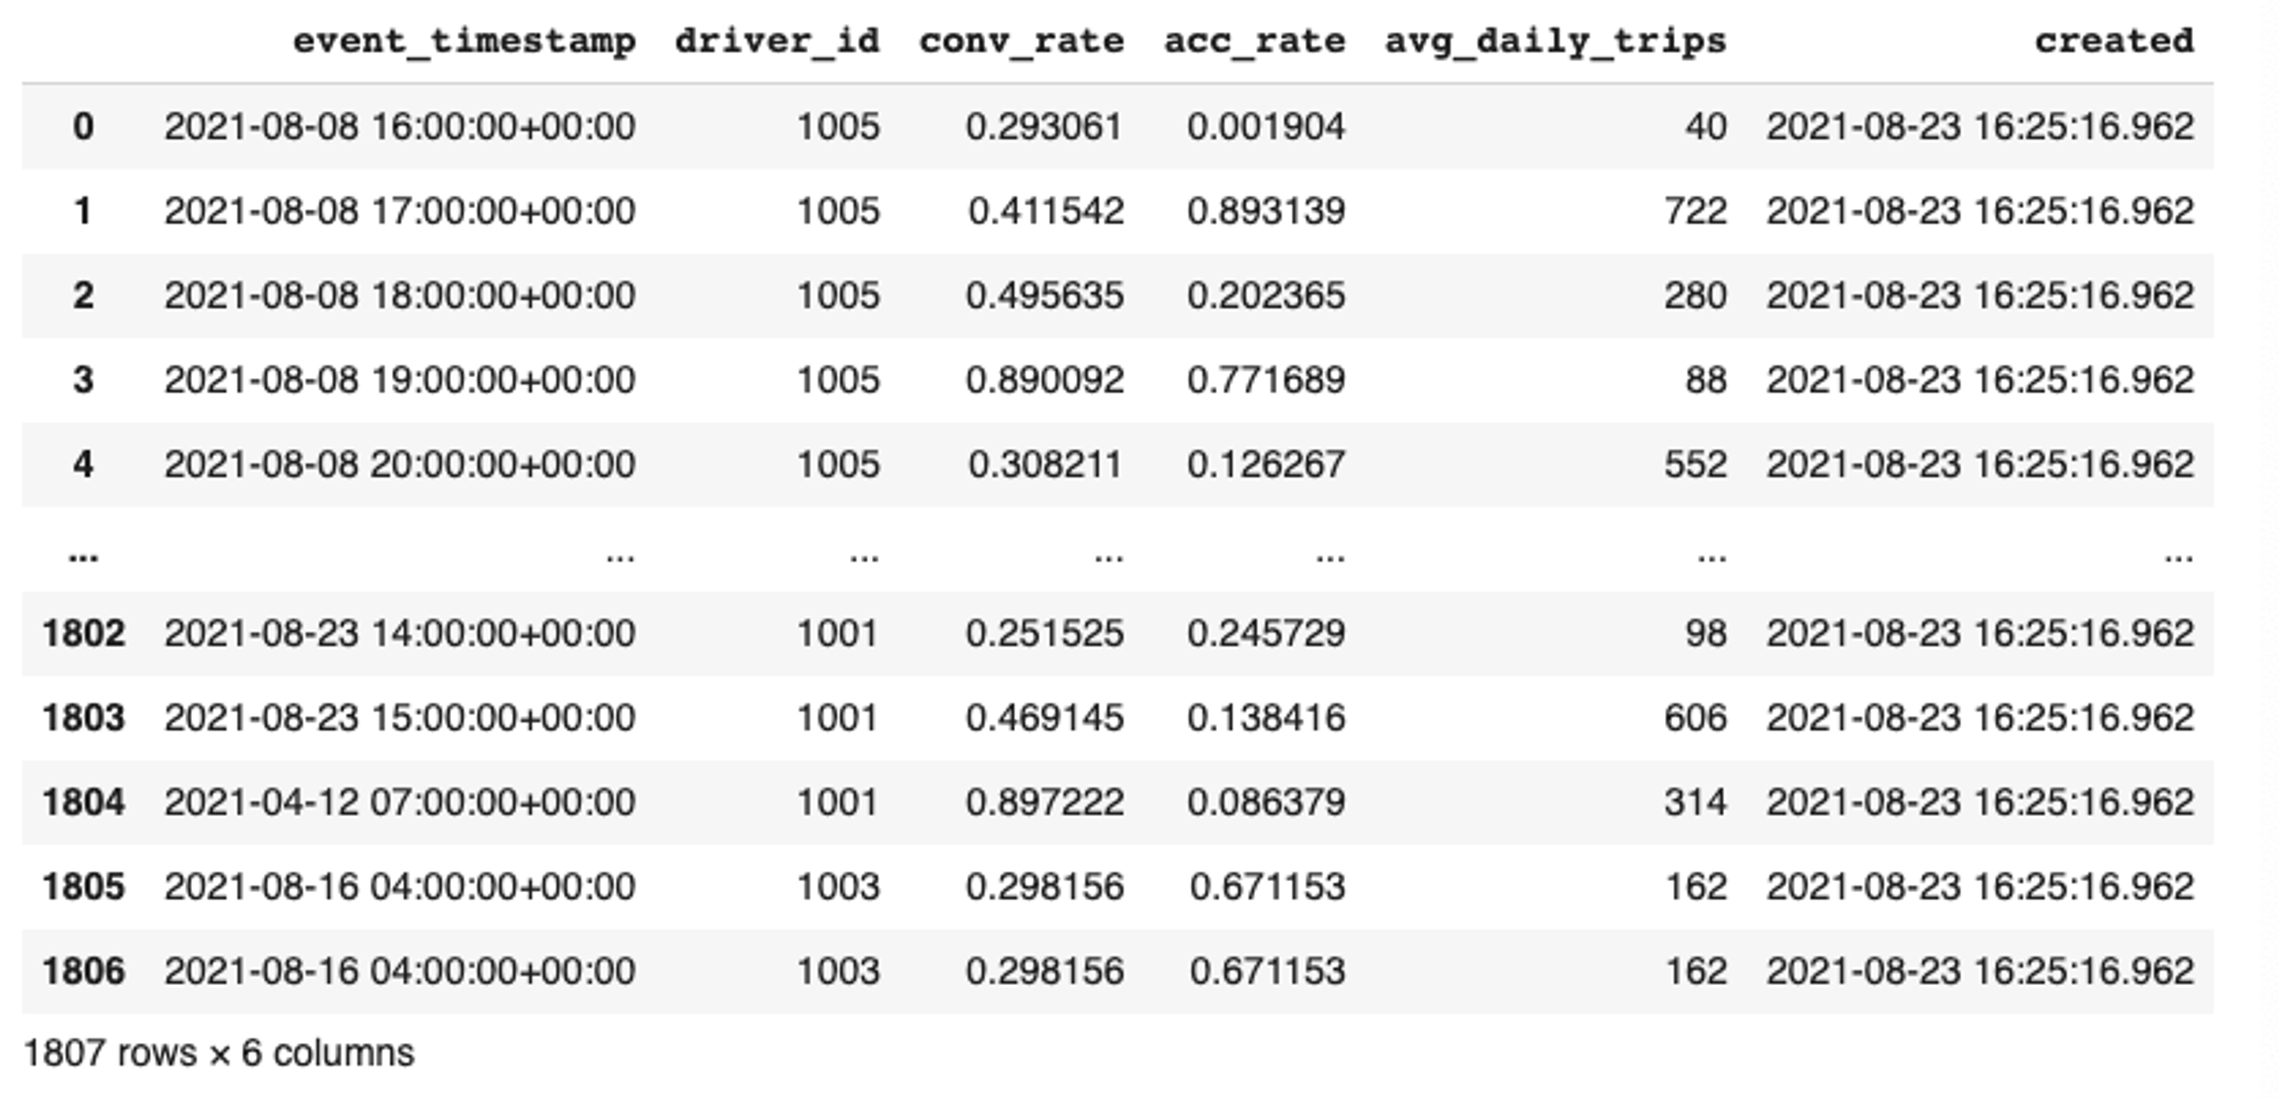Select row index 0

[83, 126]
